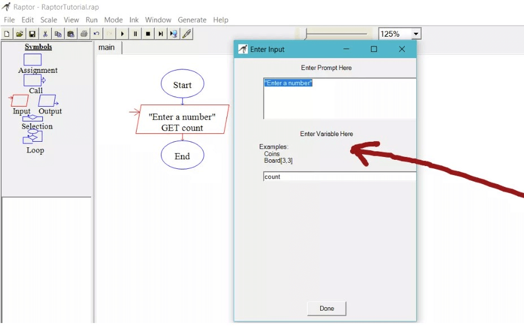524x336 pixels.
Task: Select the input parallelogram GET count
Action: coord(182,119)
